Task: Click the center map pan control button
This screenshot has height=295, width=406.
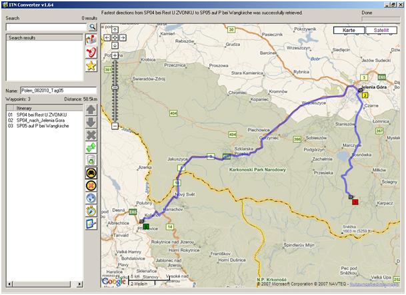Action: pyautogui.click(x=115, y=38)
